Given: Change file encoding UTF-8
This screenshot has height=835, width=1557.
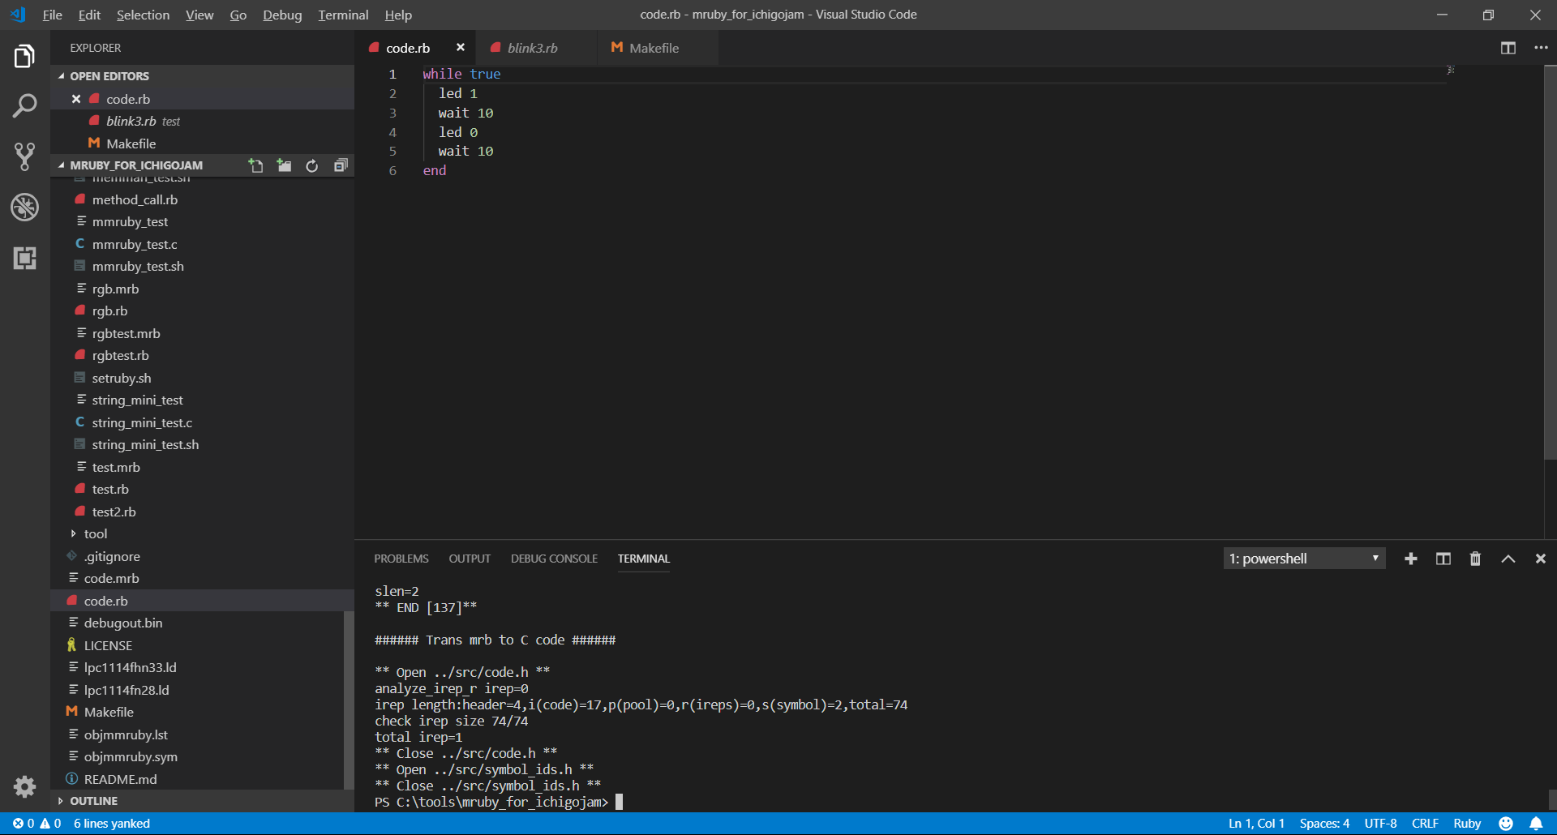Looking at the screenshot, I should (x=1380, y=824).
